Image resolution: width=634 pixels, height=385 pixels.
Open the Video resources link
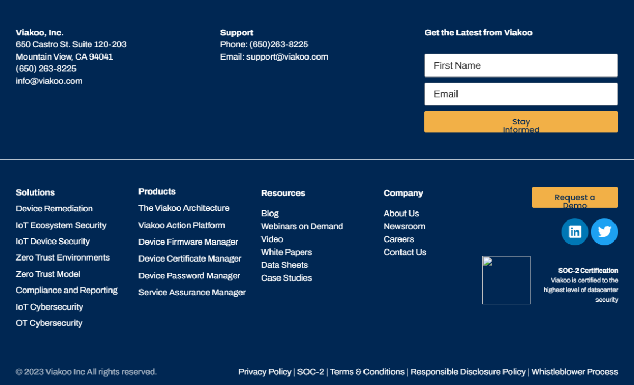(x=272, y=239)
